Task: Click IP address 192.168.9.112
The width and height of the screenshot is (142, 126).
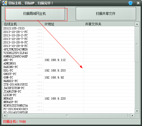Action: [55, 60]
